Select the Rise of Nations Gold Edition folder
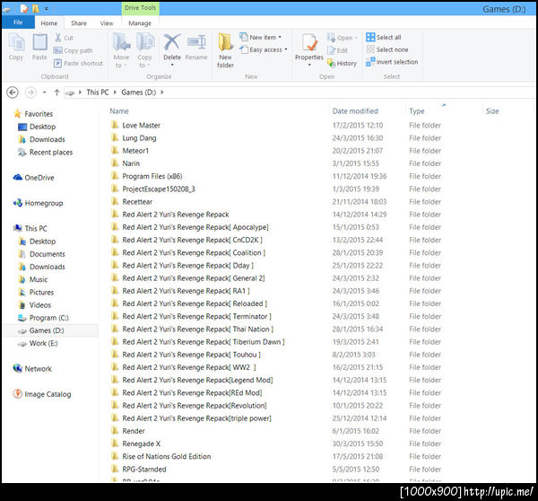This screenshot has width=538, height=501. [x=167, y=456]
